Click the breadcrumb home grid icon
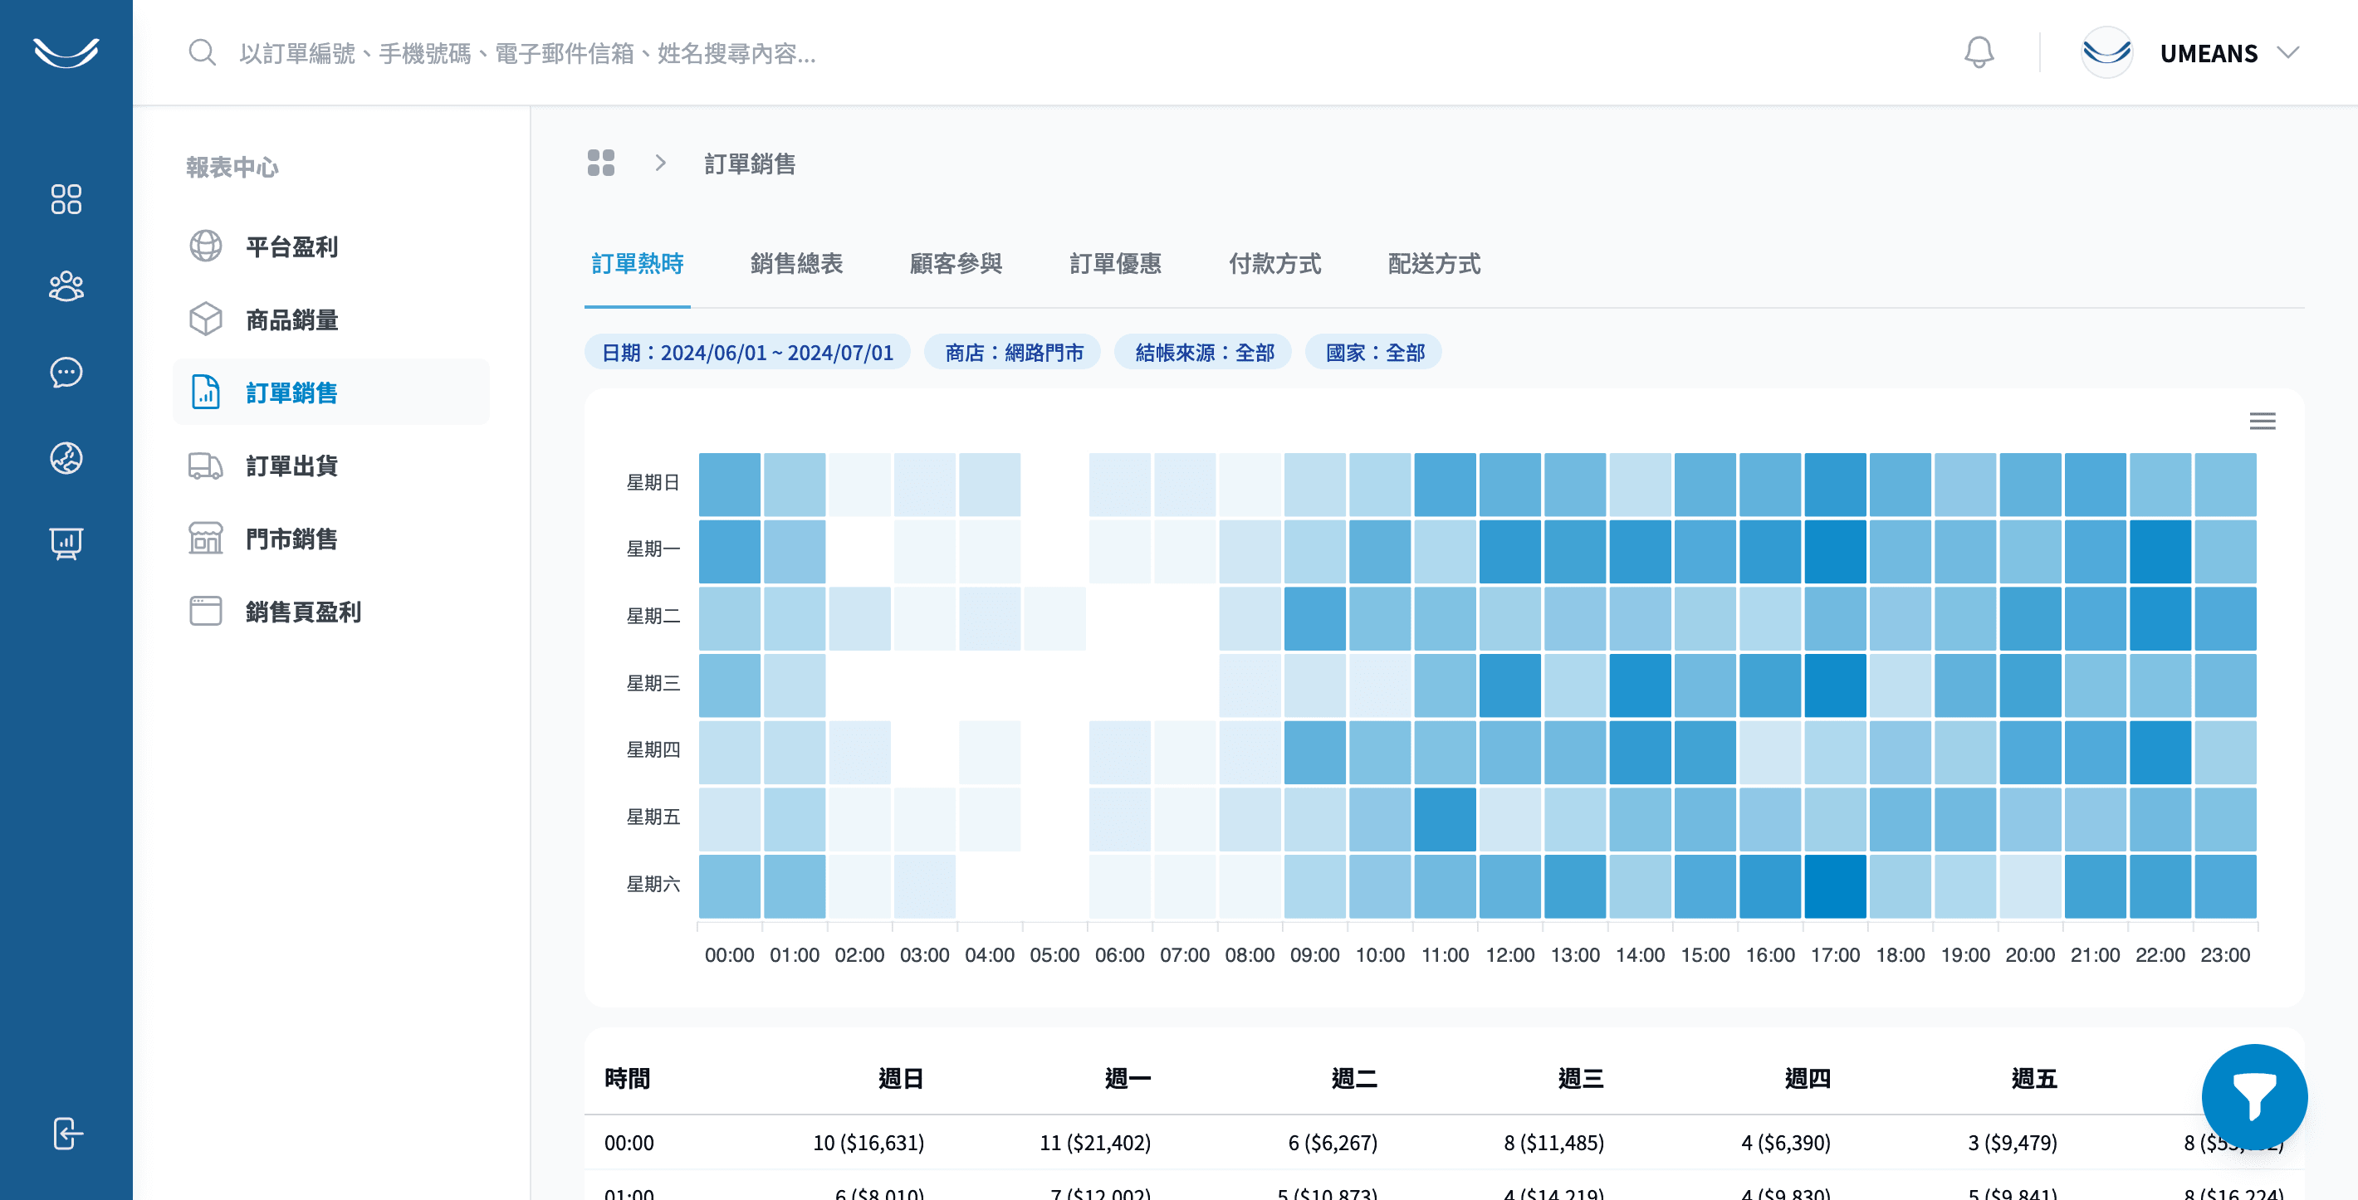 pos(600,163)
